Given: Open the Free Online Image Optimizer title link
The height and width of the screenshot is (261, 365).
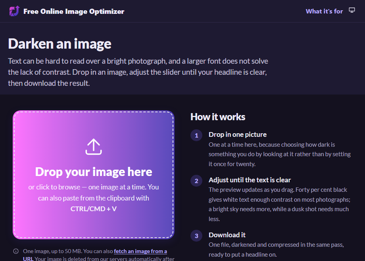Looking at the screenshot, I should (x=74, y=11).
